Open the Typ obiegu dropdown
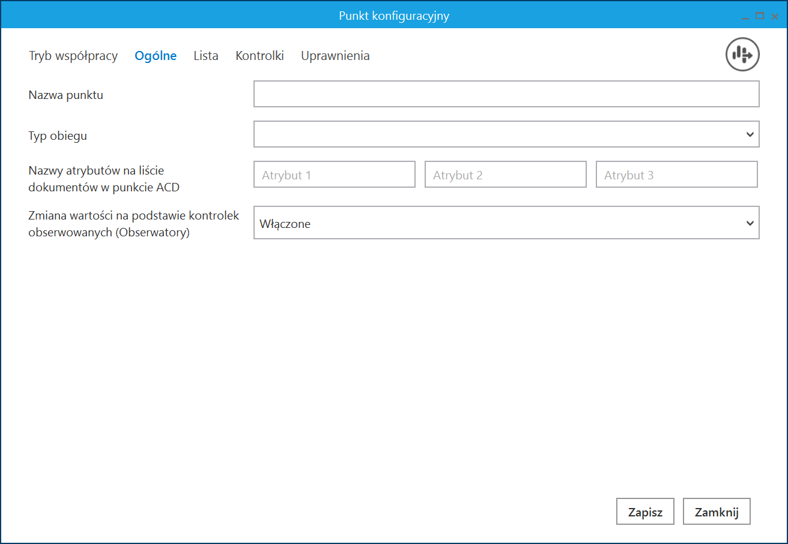 click(499, 134)
